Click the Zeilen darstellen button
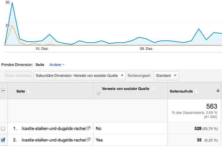Viewport: 222px width, 148px height. point(18,75)
